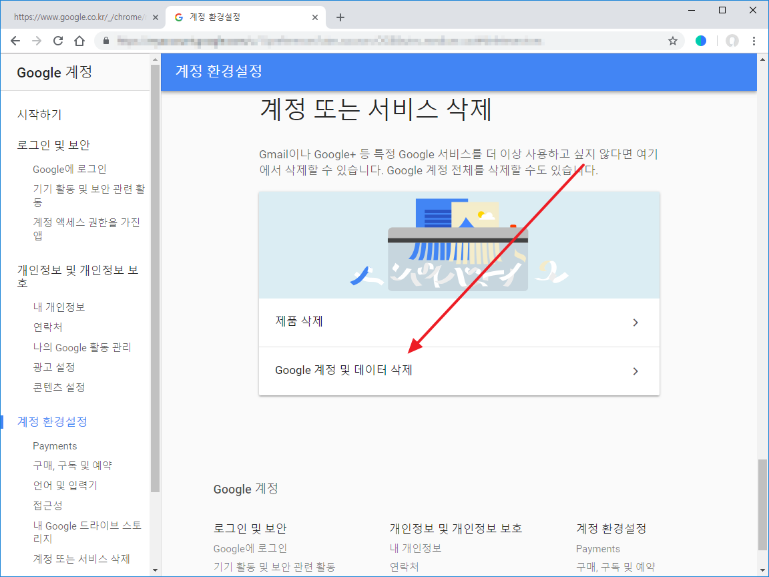769x577 pixels.
Task: Click the chevron on 제품 삭제 row
Action: (x=635, y=323)
